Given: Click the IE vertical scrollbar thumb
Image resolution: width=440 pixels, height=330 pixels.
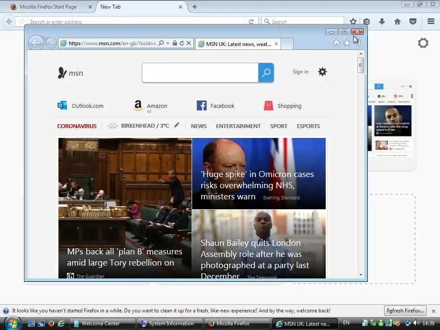Looking at the screenshot, I should tap(361, 65).
